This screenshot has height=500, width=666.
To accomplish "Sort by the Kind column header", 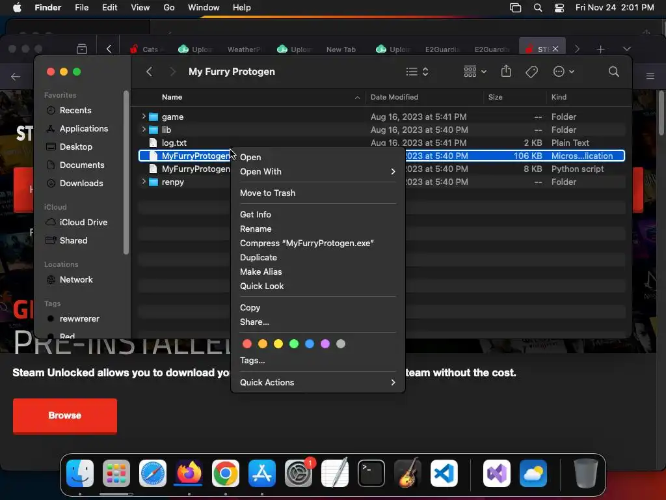I will point(559,97).
